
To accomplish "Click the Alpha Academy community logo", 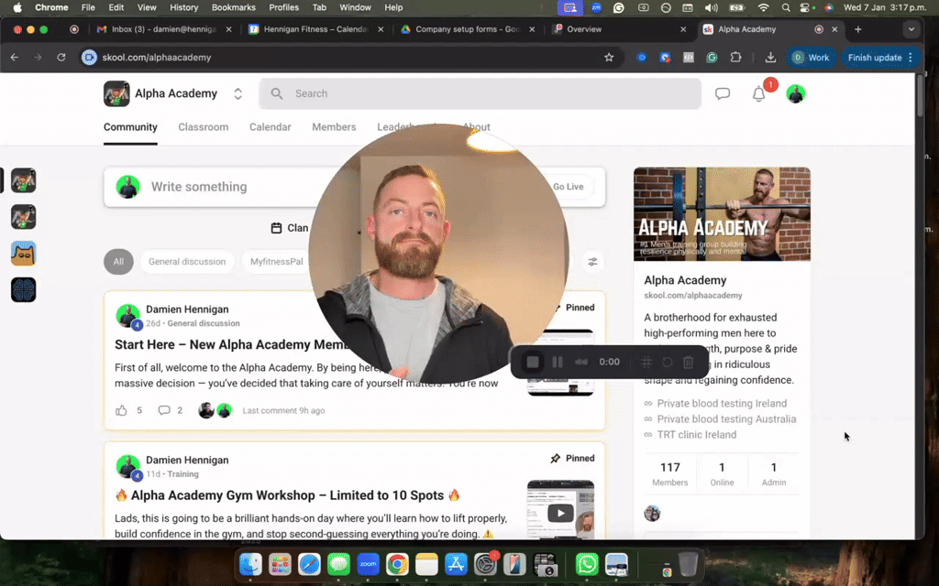I will tap(116, 94).
